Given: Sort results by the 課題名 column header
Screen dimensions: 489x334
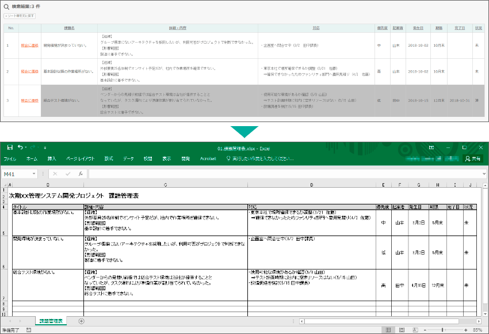Looking at the screenshot, I should click(x=69, y=28).
